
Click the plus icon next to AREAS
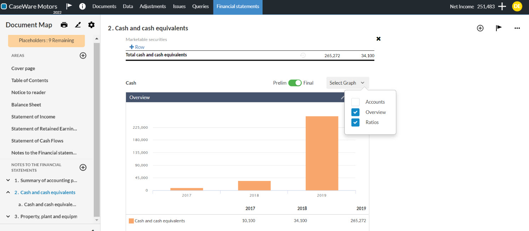[83, 55]
